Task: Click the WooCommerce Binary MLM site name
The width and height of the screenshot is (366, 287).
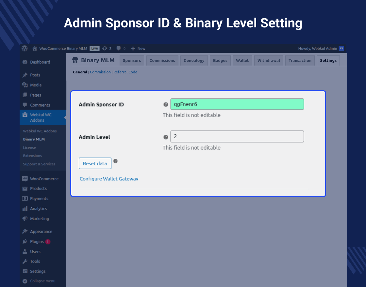Action: tap(63, 49)
